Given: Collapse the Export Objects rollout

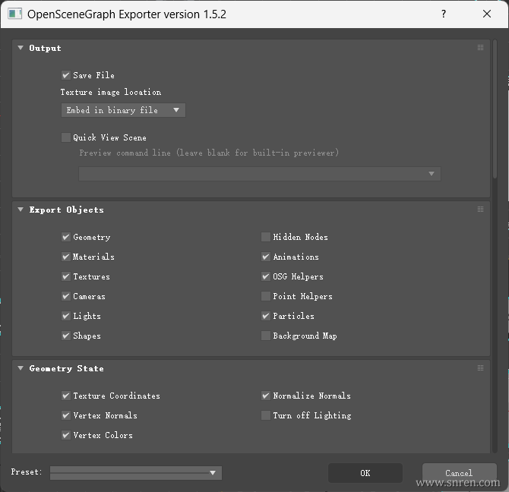Looking at the screenshot, I should click(x=21, y=210).
